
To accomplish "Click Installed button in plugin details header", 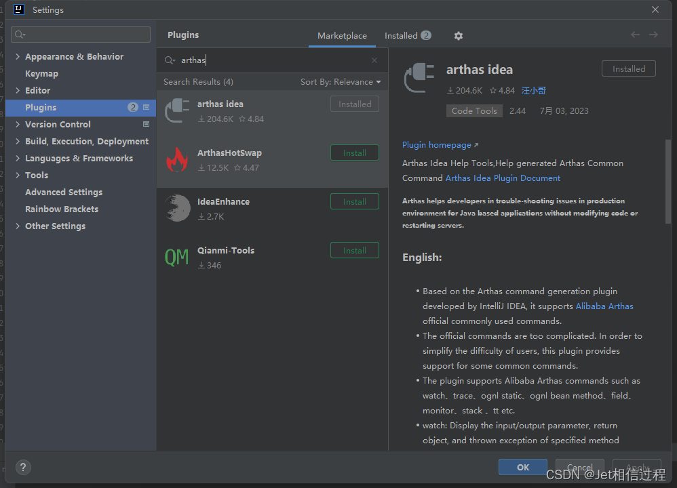I will pyautogui.click(x=629, y=68).
